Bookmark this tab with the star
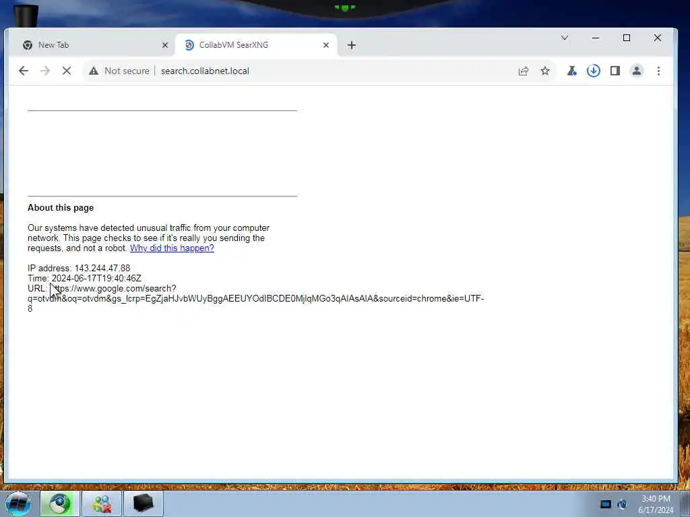 (544, 71)
